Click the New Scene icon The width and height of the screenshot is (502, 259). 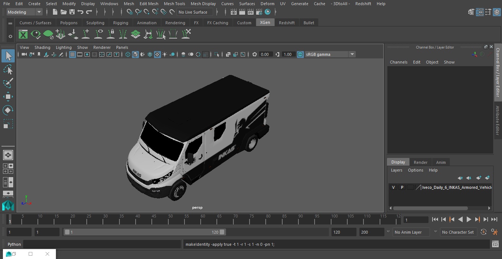click(55, 12)
